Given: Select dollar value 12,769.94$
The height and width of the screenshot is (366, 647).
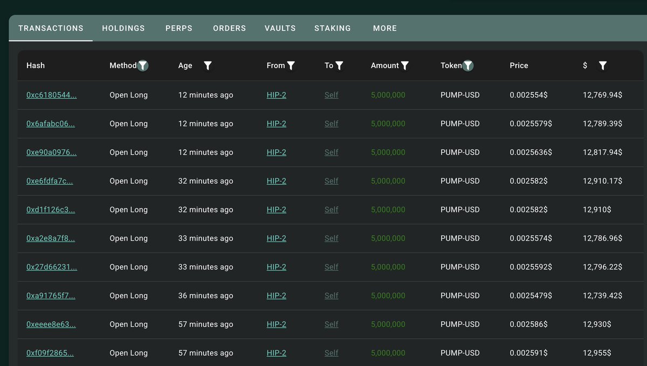Looking at the screenshot, I should 602,95.
